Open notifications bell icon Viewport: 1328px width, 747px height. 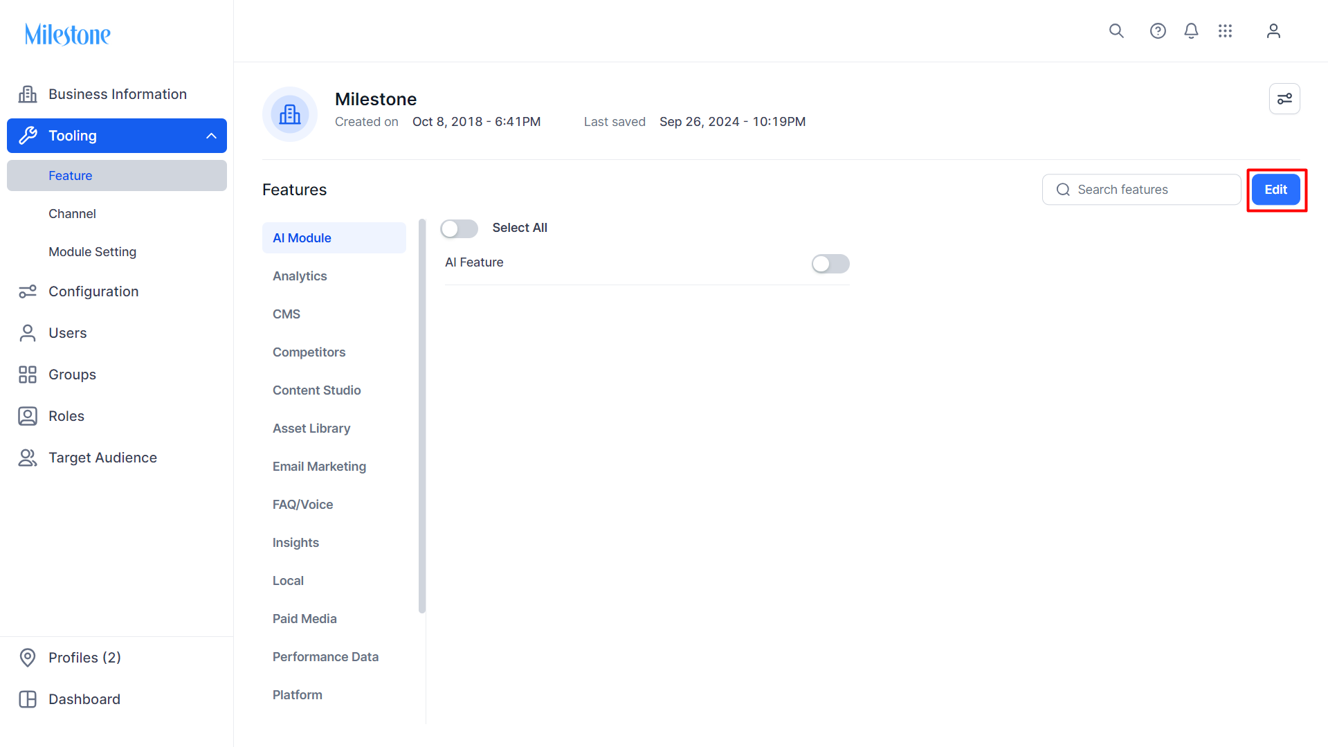[1191, 31]
